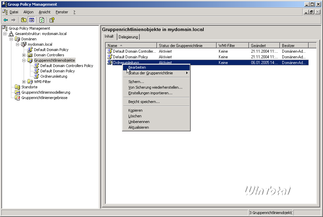This screenshot has width=323, height=217.
Task: Open the Help toolbar icon
Action: click(x=52, y=20)
